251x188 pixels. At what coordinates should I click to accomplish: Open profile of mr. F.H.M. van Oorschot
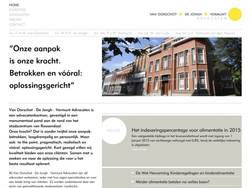29,34
